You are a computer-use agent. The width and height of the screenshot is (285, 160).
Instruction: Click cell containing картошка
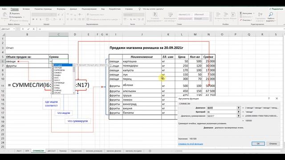coord(142,61)
